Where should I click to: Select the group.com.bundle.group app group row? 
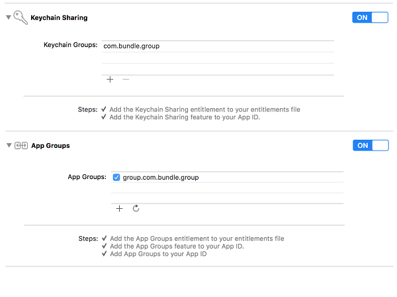[x=161, y=177]
